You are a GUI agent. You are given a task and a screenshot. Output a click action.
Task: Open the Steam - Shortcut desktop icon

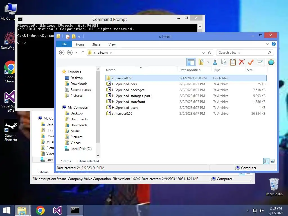[x=11, y=130]
